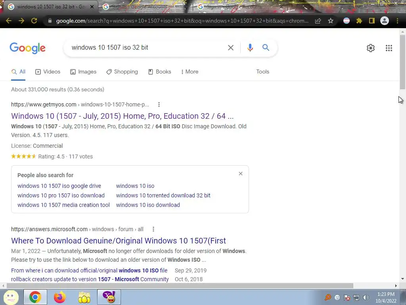This screenshot has height=305, width=406.
Task: Open the extensions puzzle piece icon
Action: [x=359, y=21]
